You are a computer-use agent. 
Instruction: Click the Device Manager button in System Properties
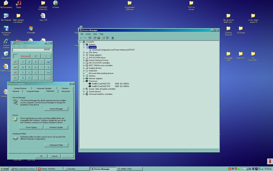(56, 109)
